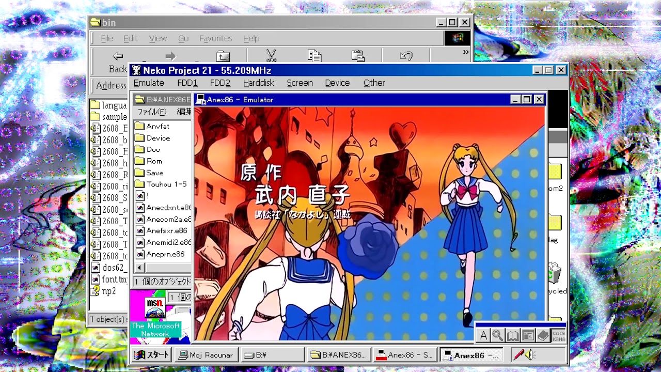
Task: Select the Anefsxr.e86 file
Action: [162, 231]
